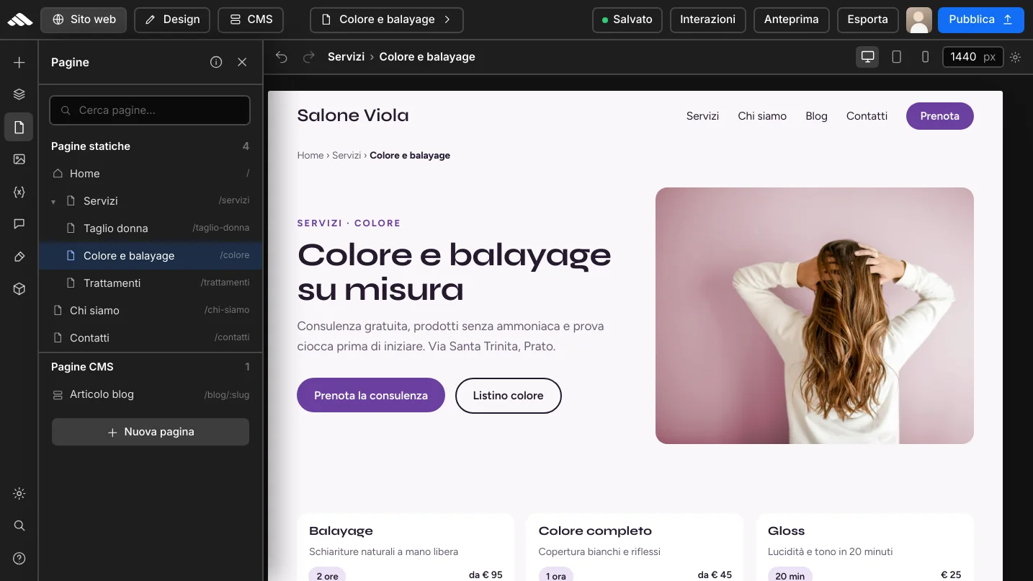Open the comments speech bubble icon
The width and height of the screenshot is (1033, 581).
point(19,224)
